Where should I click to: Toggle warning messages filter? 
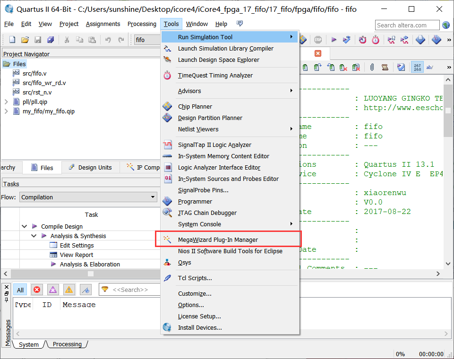click(69, 290)
